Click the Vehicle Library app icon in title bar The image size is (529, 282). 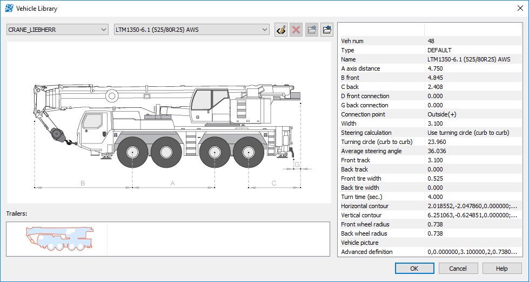click(9, 8)
